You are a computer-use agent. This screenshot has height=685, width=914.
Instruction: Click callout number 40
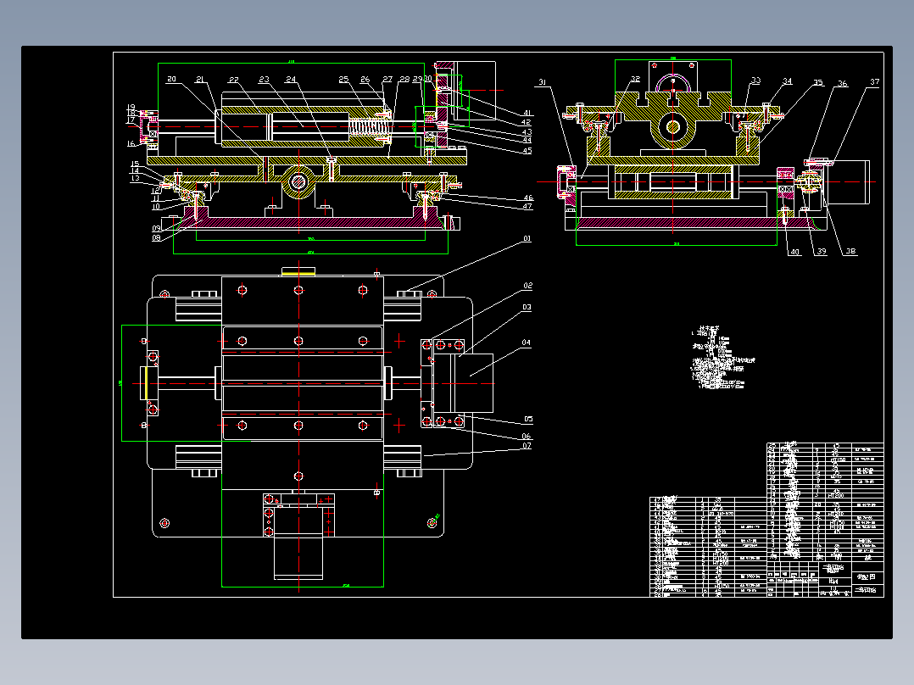[794, 253]
